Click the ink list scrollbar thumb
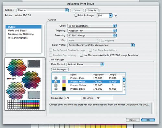Image resolution: width=162 pixels, height=128 pixels. [x=124, y=80]
